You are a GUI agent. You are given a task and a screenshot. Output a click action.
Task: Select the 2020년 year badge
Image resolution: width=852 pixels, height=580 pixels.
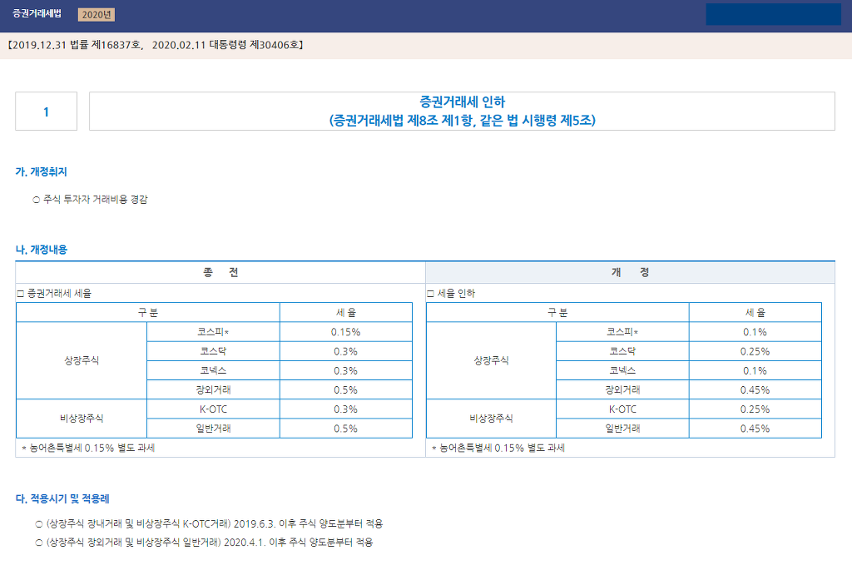[x=97, y=15]
